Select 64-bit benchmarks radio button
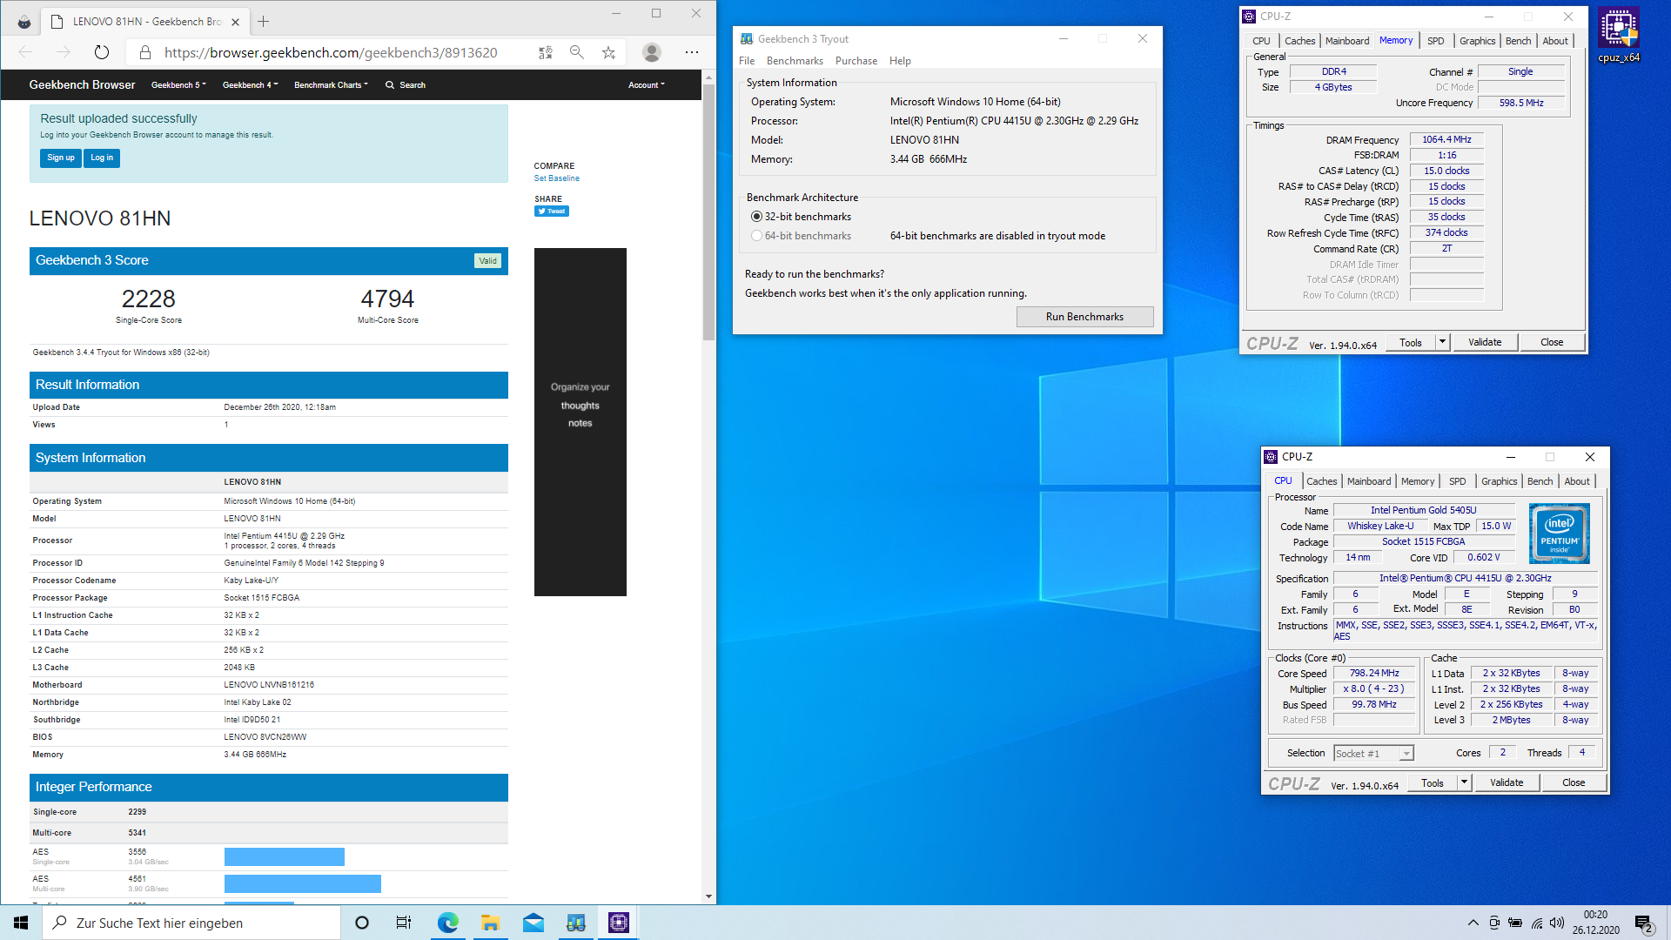This screenshot has height=940, width=1671. [756, 236]
